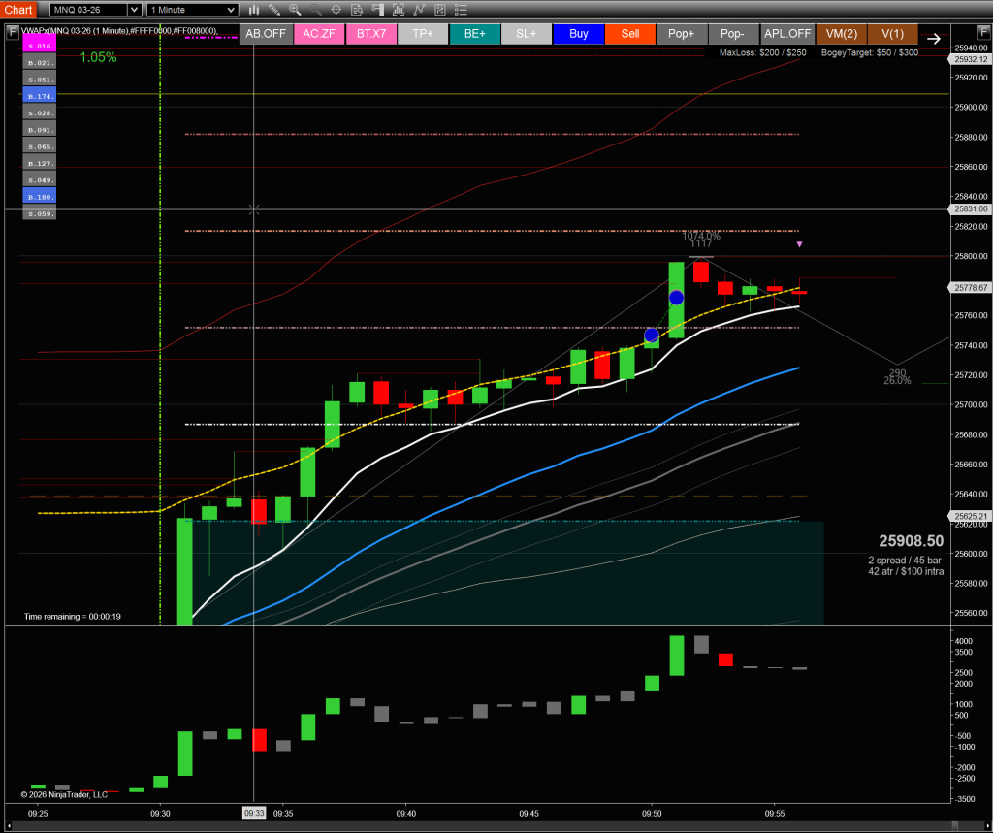
Task: Click the Chart tab
Action: (x=18, y=10)
